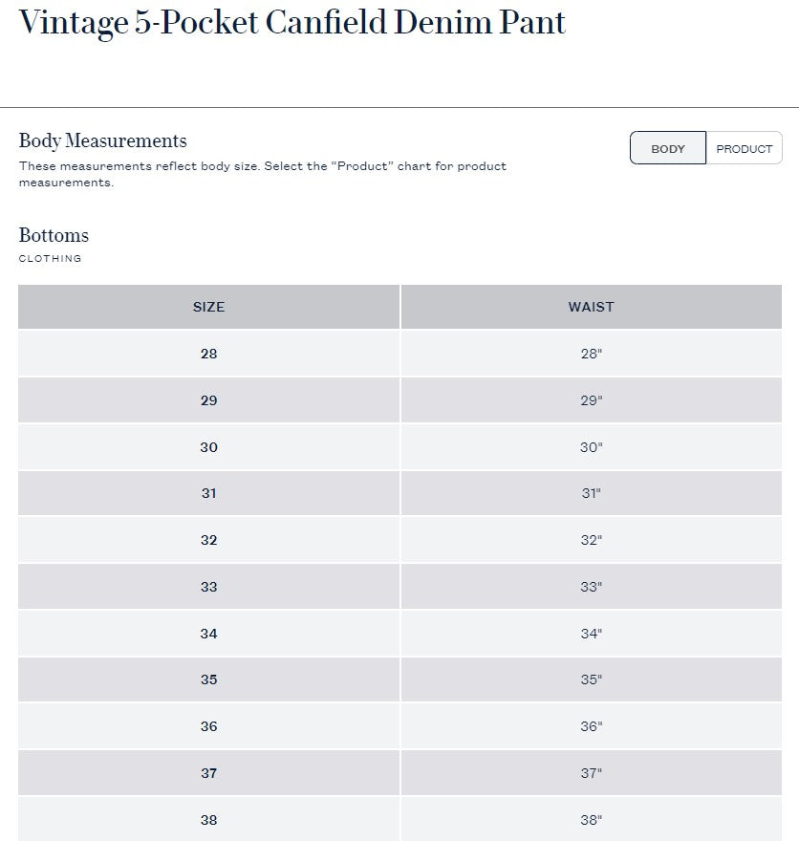This screenshot has width=799, height=841.
Task: Click the Vintage 5-Pocket Canfield Denim Pant title
Action: click(x=292, y=23)
